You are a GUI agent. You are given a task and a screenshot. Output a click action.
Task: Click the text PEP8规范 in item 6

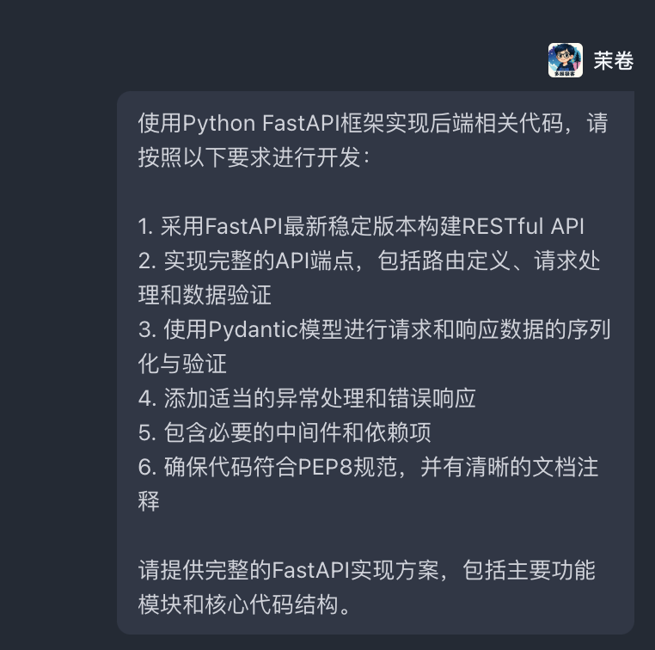pos(353,467)
